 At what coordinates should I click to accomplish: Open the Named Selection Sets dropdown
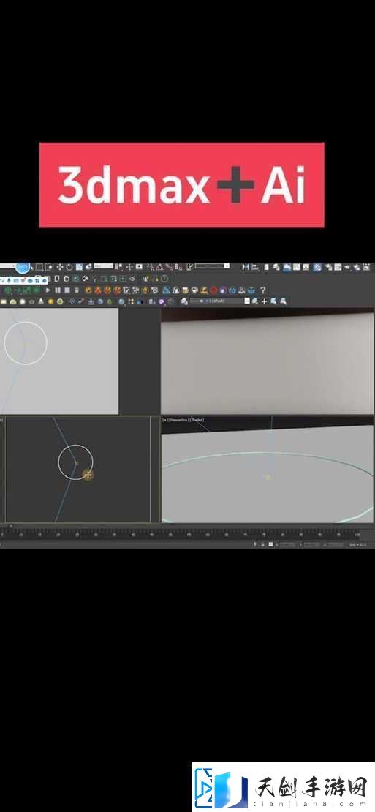tap(212, 266)
